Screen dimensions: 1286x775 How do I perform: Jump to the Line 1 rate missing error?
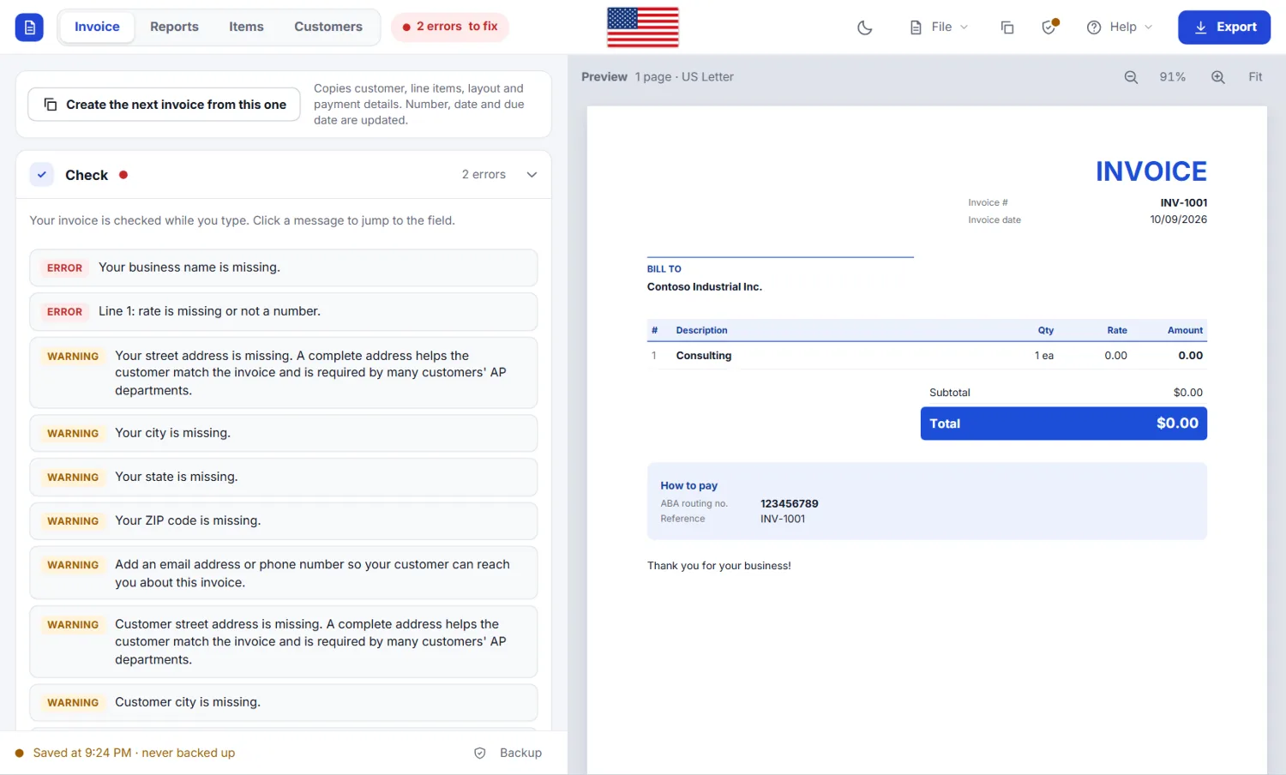coord(284,311)
